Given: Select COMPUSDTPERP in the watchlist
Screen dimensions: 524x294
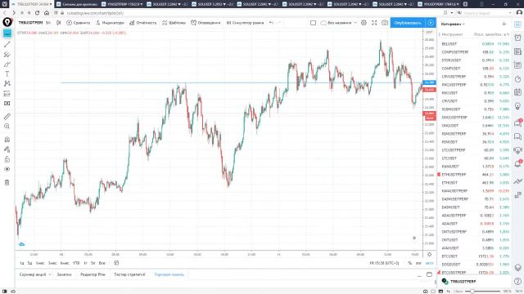Looking at the screenshot, I should [x=475, y=52].
